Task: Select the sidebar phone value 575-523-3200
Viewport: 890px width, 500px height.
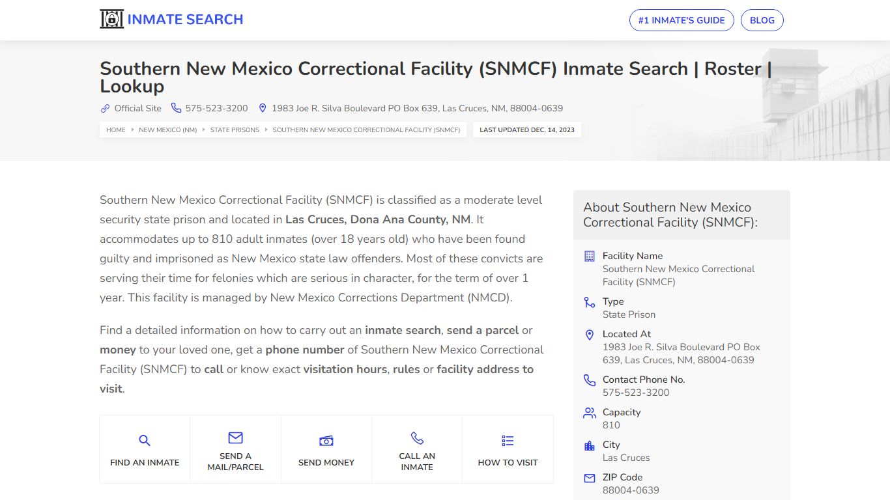Action: [x=636, y=393]
